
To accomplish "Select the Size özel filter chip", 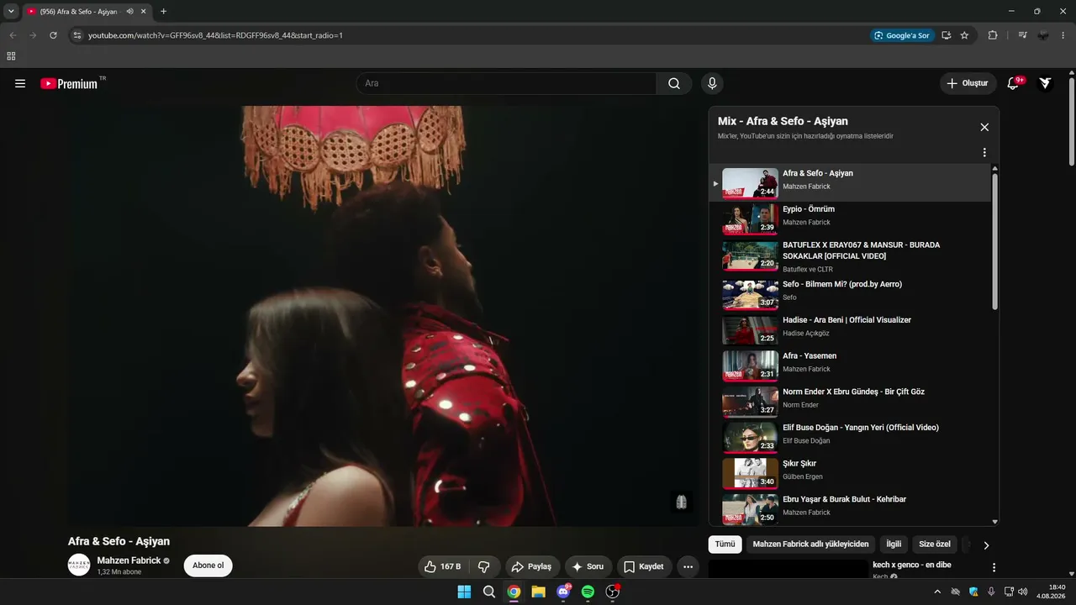I will tap(935, 544).
